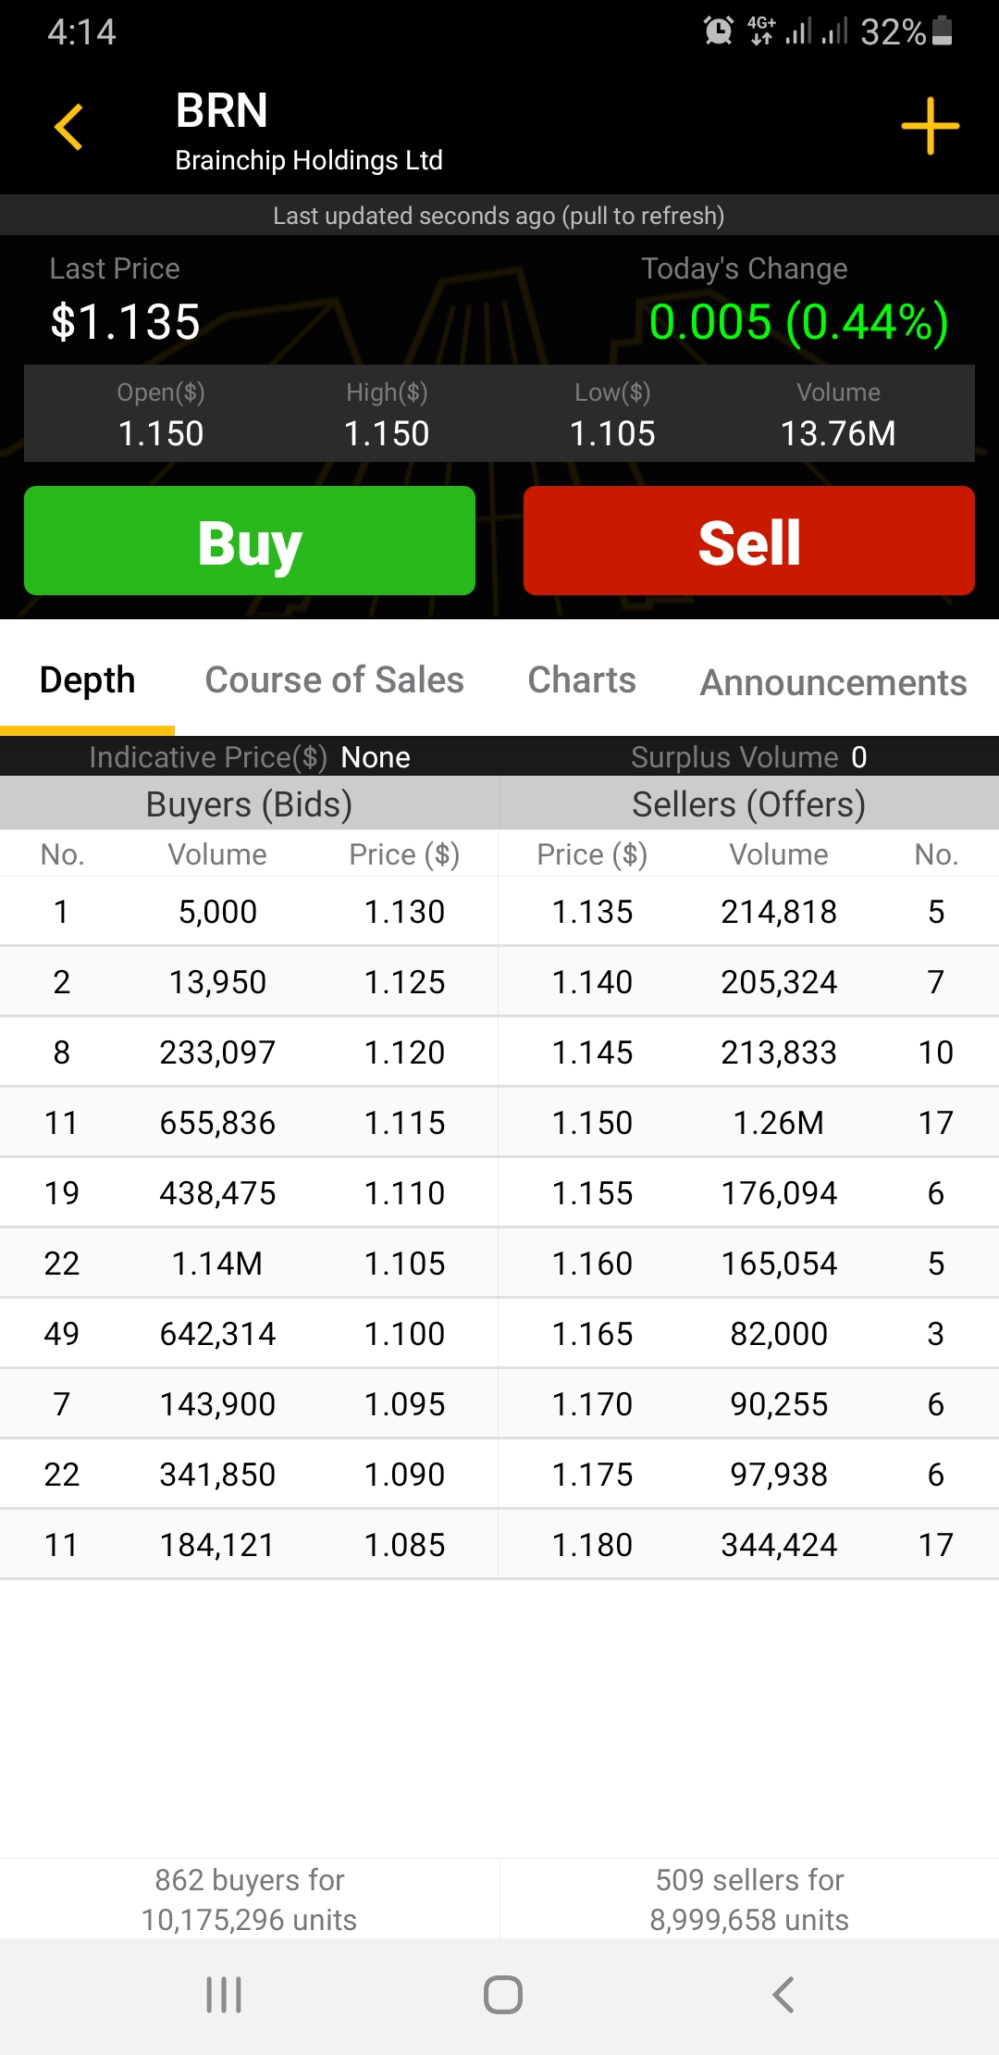Tap the Android back navigation icon
Screen dimensions: 999x2055
(783, 1995)
